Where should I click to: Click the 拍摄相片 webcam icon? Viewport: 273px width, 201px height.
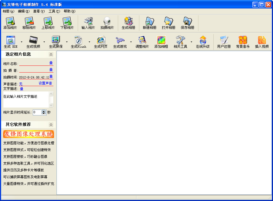point(107,23)
